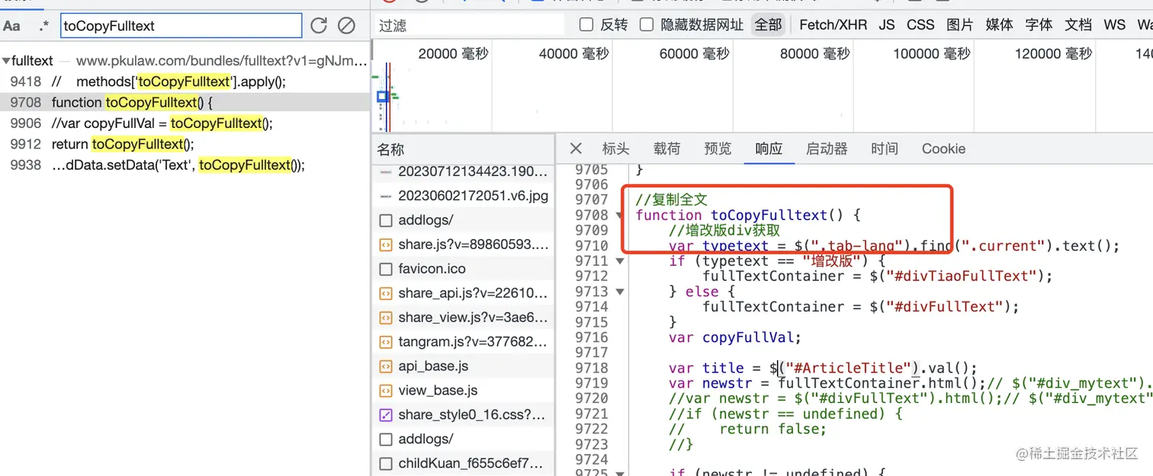Click the view_base.js script file icon
1153x476 pixels.
click(385, 391)
